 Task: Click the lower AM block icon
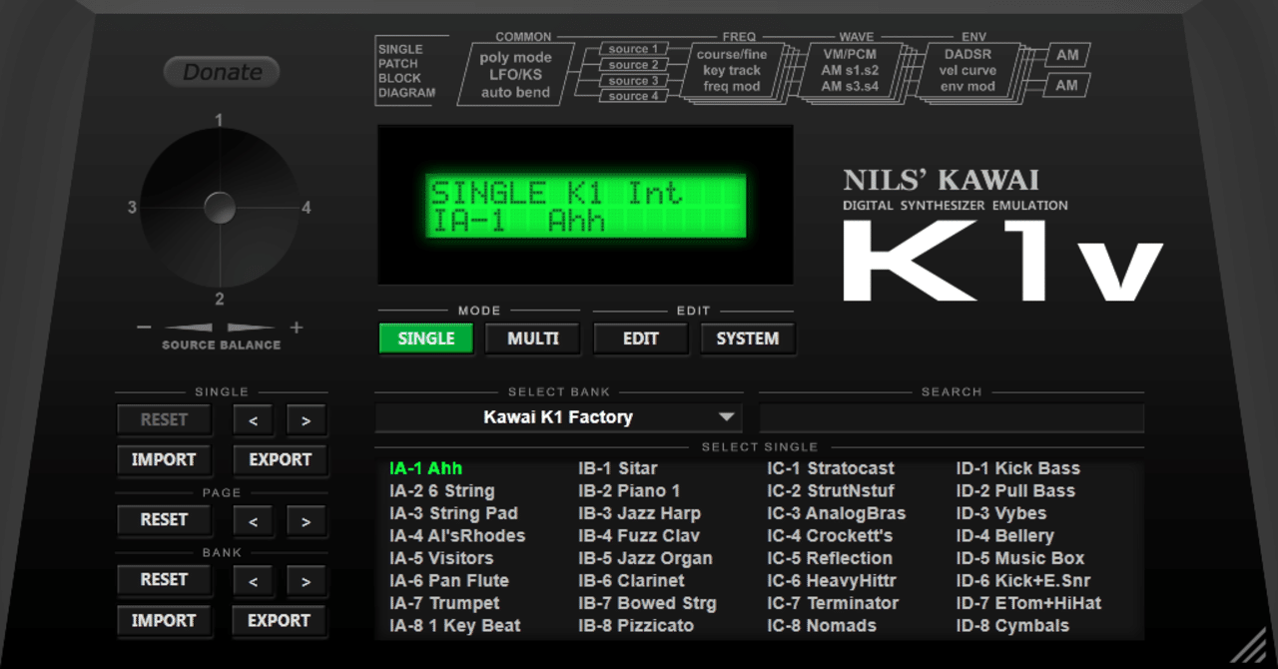click(1066, 86)
